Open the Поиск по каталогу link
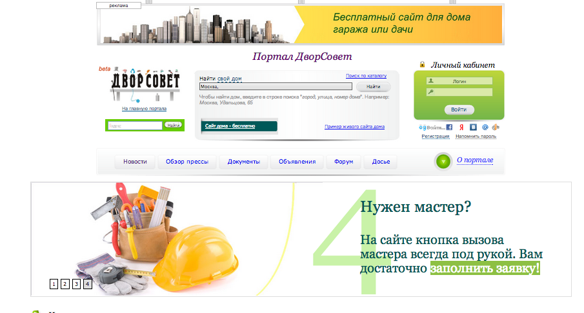The height and width of the screenshot is (313, 584). point(366,76)
